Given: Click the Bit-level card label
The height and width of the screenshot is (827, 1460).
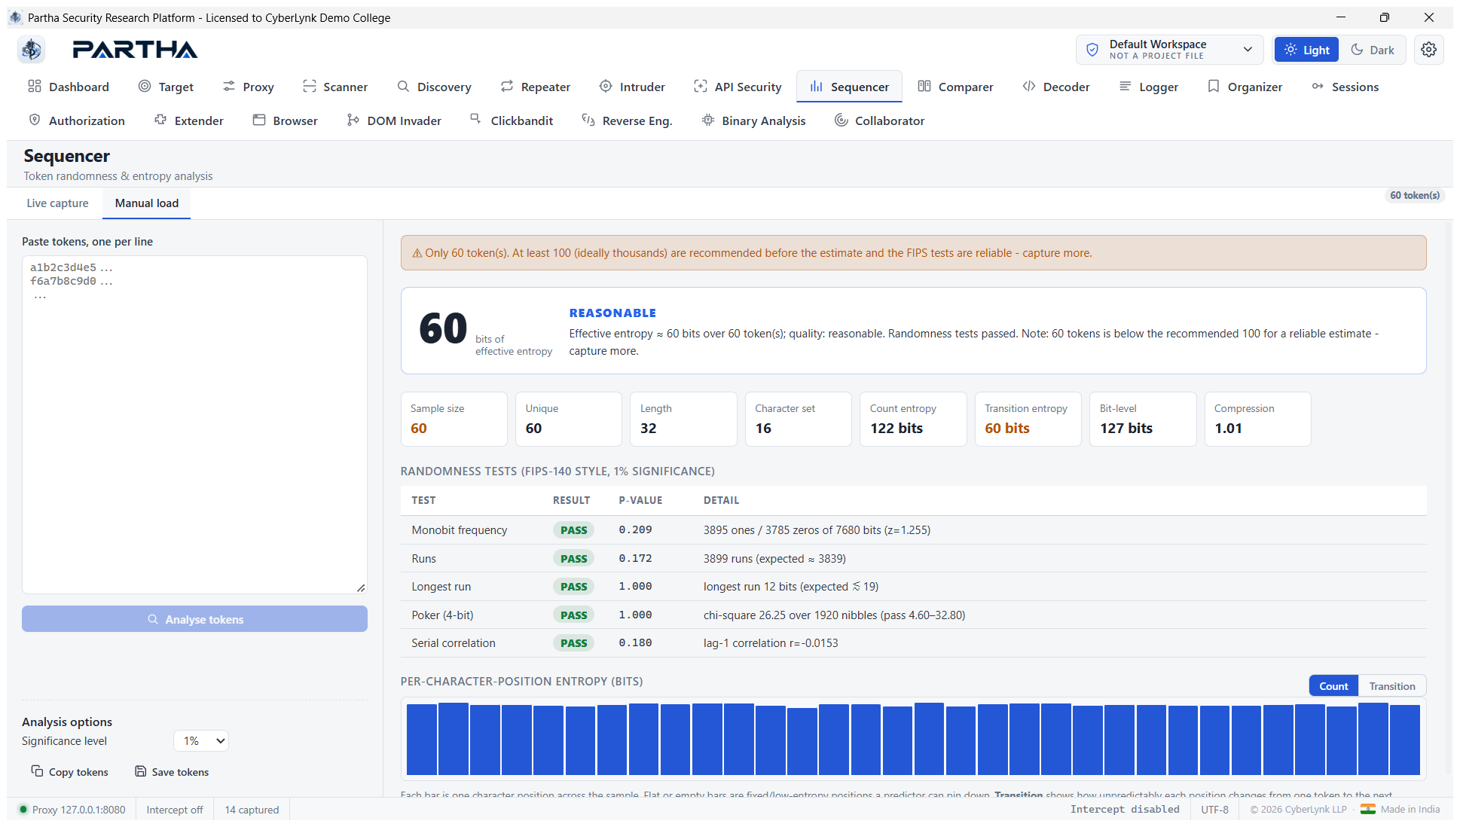Looking at the screenshot, I should 1118,408.
